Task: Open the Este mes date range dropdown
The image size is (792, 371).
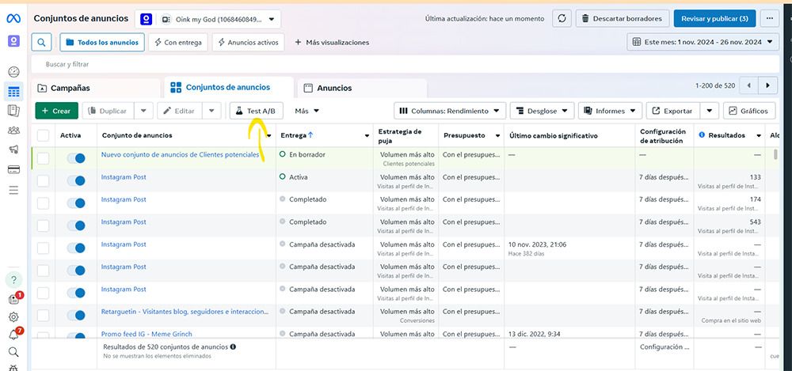Action: (x=703, y=42)
